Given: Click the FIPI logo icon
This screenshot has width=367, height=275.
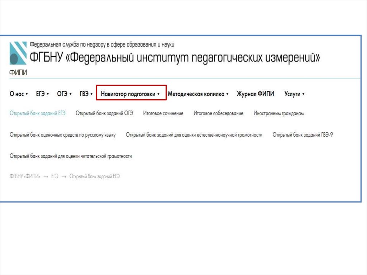Looking at the screenshot, I should pos(18,53).
